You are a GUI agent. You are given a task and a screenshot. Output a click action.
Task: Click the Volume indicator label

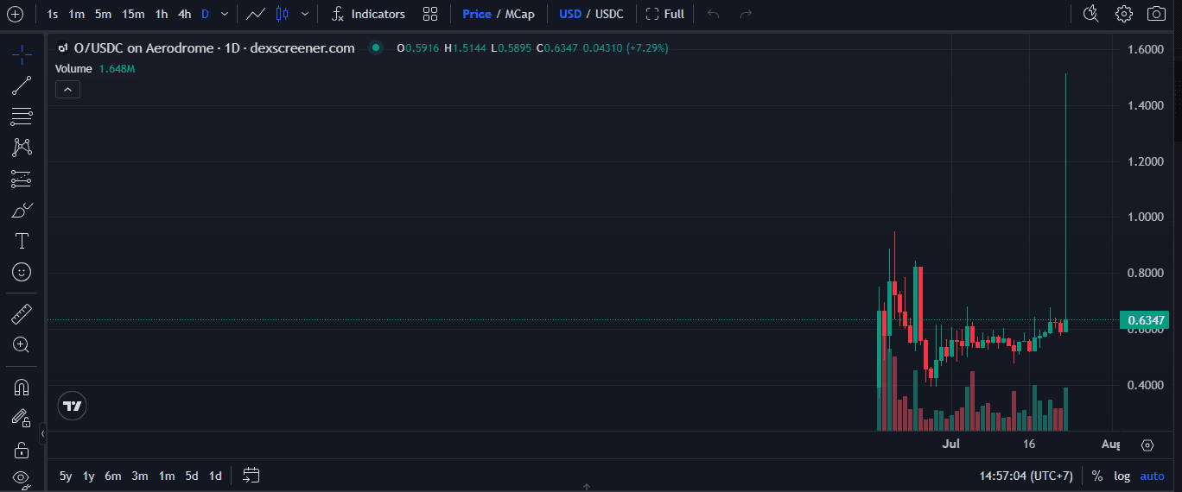pos(73,68)
